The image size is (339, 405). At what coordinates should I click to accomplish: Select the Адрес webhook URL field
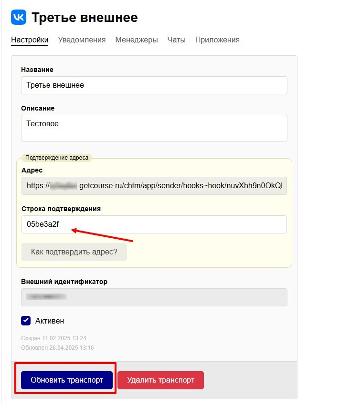coord(154,186)
